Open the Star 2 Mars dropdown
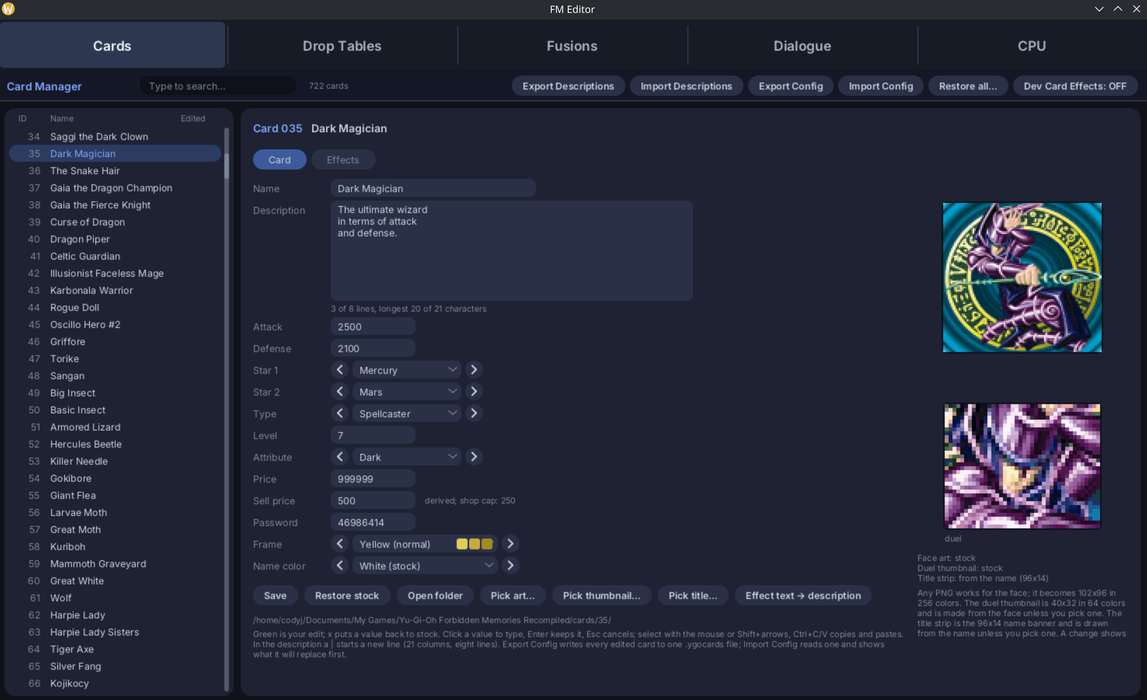This screenshot has height=700, width=1147. (x=407, y=391)
